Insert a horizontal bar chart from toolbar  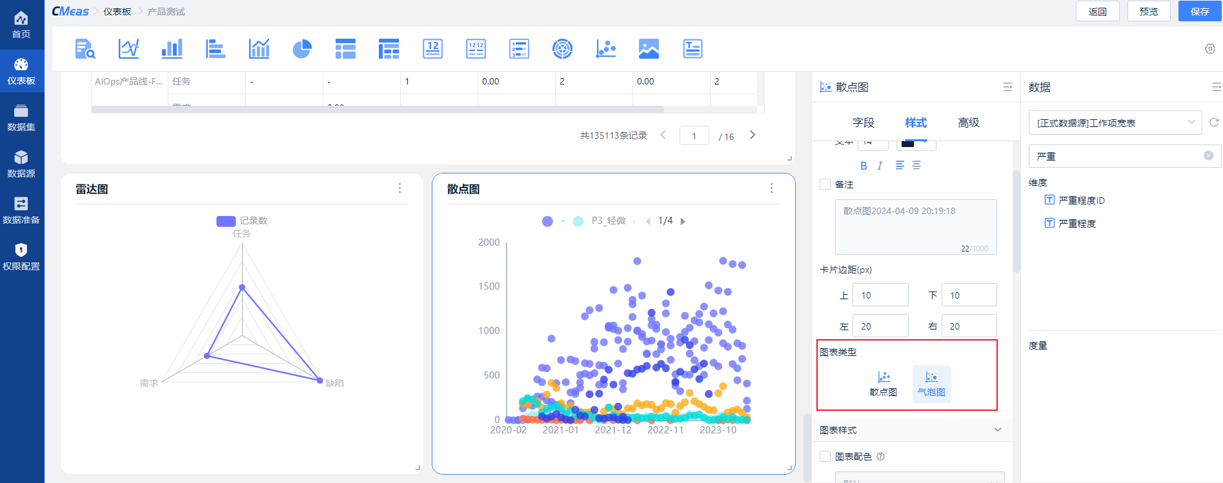click(215, 49)
